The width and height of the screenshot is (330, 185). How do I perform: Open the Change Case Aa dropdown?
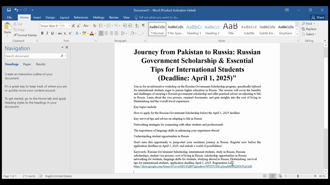(86, 26)
